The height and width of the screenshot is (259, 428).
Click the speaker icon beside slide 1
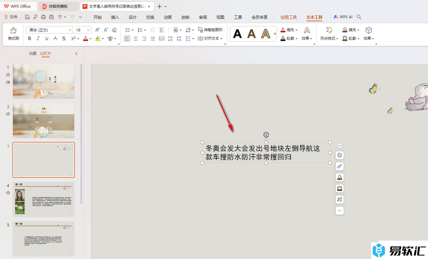pyautogui.click(x=8, y=82)
